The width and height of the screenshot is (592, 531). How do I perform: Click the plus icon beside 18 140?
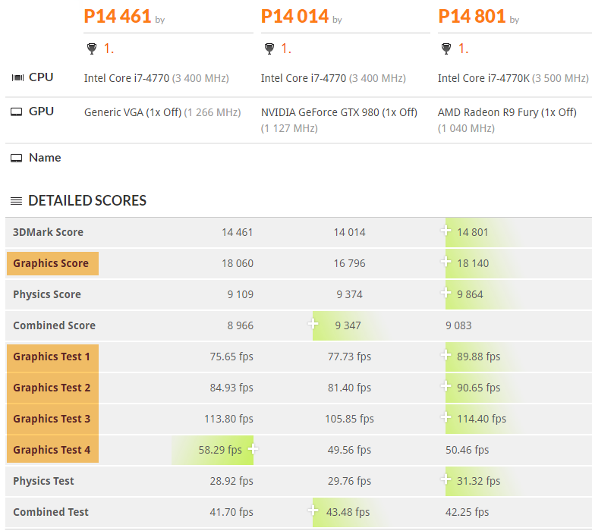[x=446, y=261]
